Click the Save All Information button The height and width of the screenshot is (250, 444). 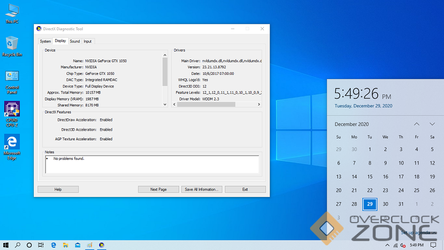(x=202, y=190)
